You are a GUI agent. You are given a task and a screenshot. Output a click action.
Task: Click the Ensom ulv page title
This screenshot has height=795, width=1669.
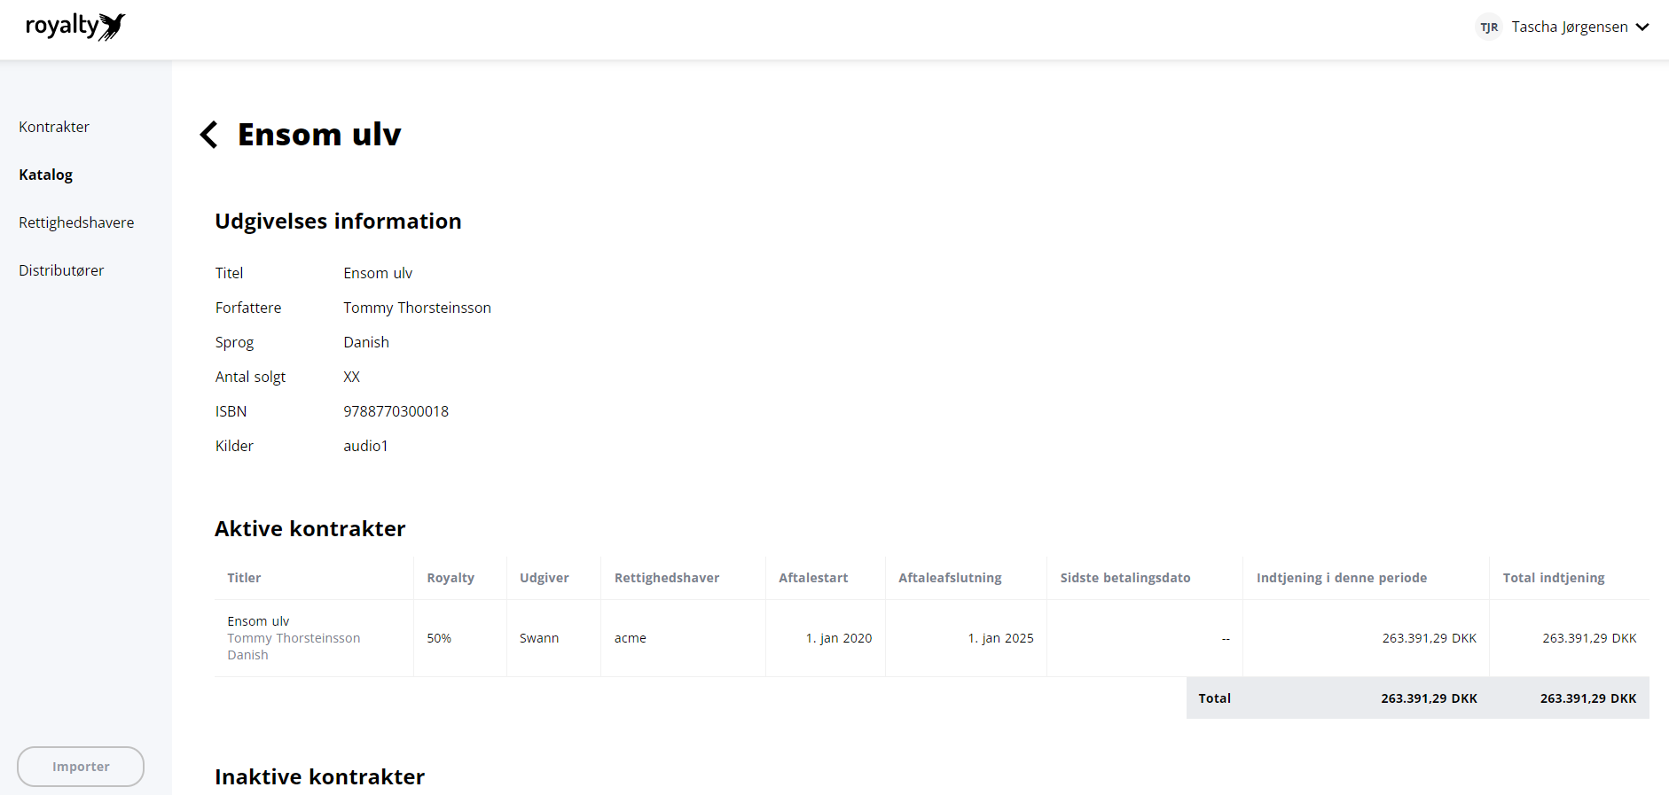(319, 135)
